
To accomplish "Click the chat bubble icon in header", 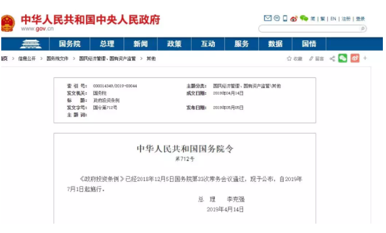I will pyautogui.click(x=277, y=18).
